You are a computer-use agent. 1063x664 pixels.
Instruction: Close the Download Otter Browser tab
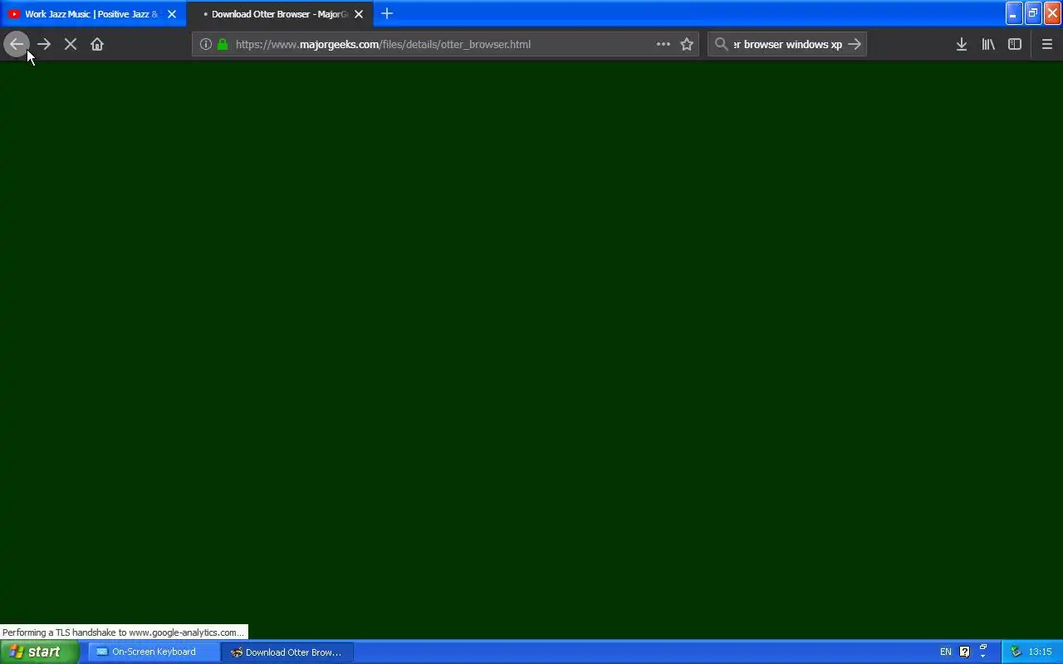(359, 14)
